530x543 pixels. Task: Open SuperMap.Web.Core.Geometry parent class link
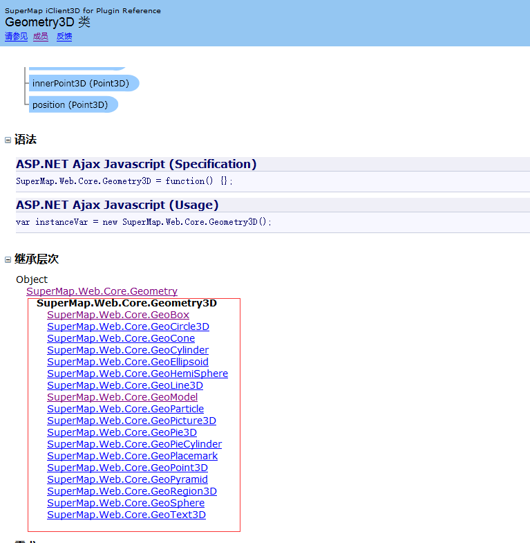pos(102,291)
